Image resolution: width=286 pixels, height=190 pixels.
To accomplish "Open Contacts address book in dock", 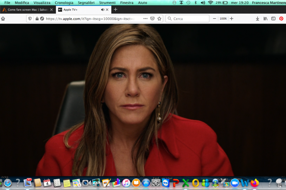I will pyautogui.click(x=38, y=183).
